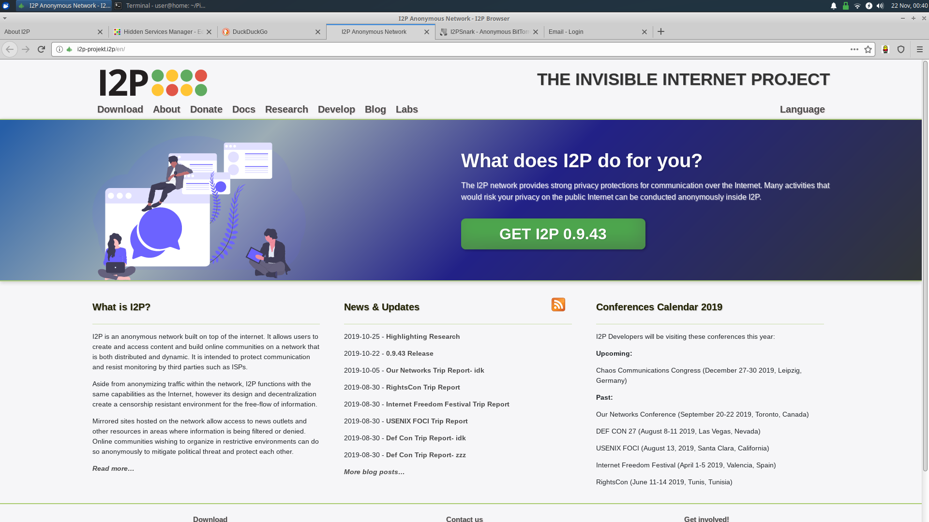This screenshot has height=522, width=929.
Task: Open the USENIX FOCI Trip Report
Action: click(427, 421)
